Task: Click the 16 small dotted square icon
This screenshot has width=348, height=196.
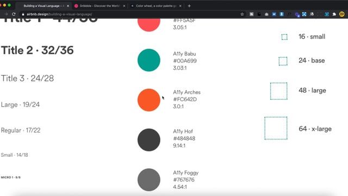Action: (x=284, y=37)
